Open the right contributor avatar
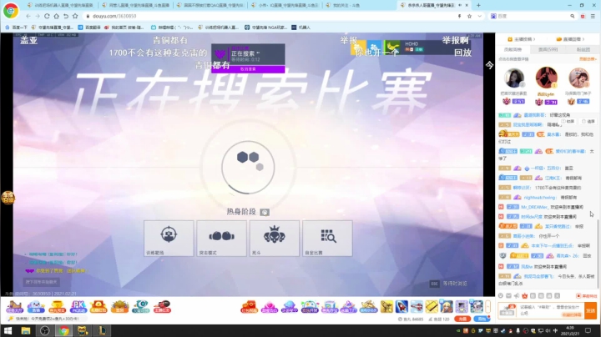 tap(578, 78)
